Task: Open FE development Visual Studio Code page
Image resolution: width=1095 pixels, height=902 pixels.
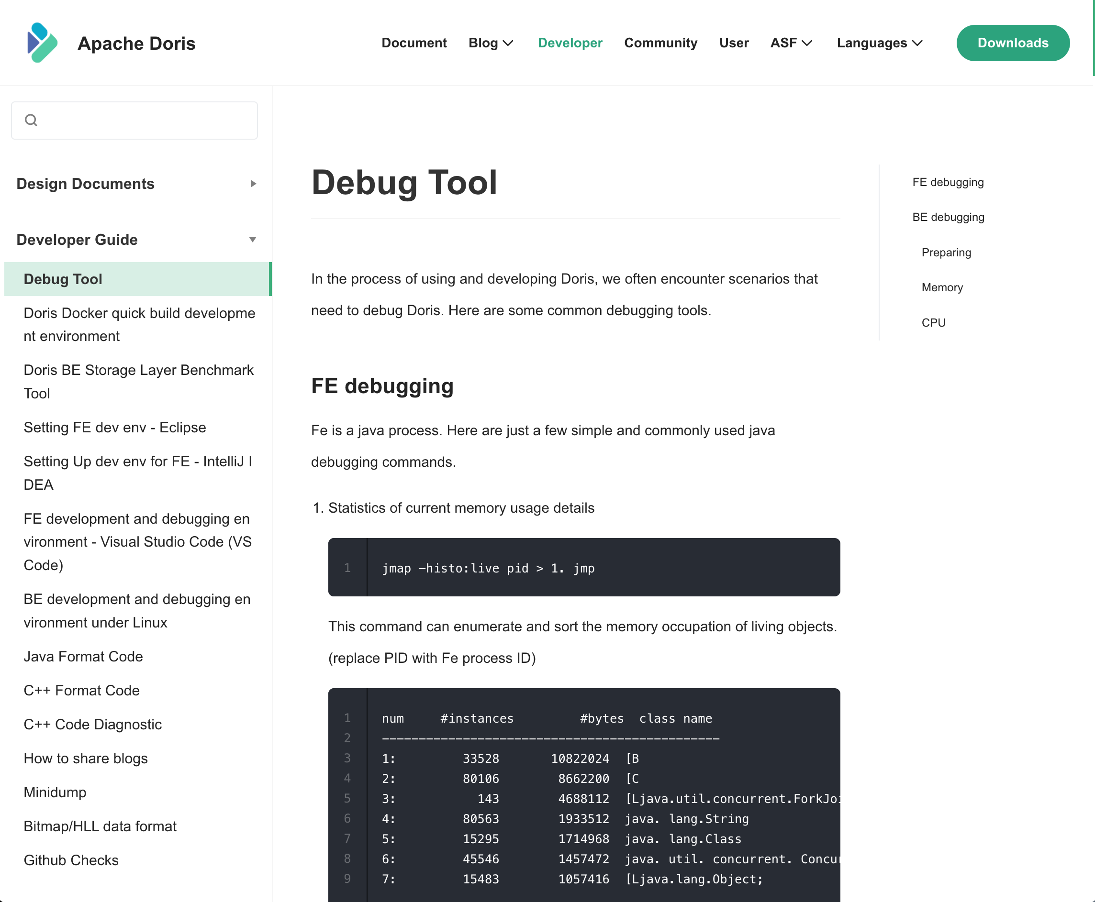Action: 138,542
